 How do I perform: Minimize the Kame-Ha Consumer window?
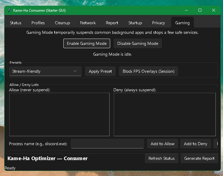(186, 10)
